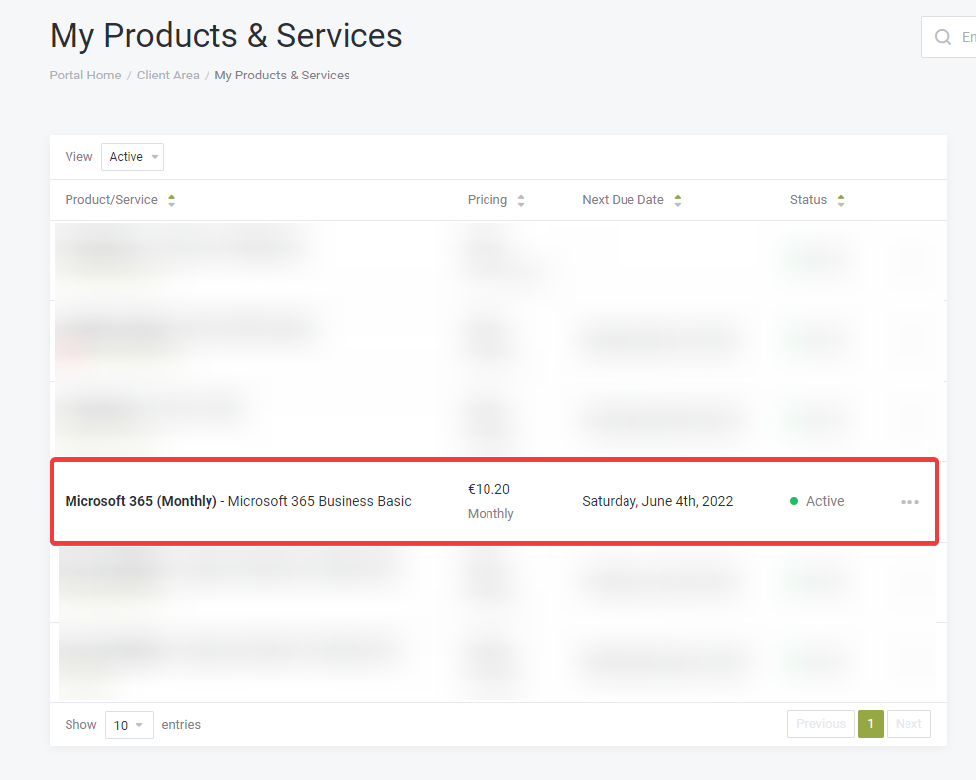The image size is (976, 780).
Task: Open the Show entries count dropdown
Action: [x=129, y=725]
